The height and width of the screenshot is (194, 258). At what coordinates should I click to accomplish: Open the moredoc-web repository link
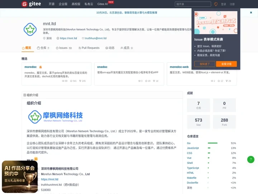(x=179, y=67)
